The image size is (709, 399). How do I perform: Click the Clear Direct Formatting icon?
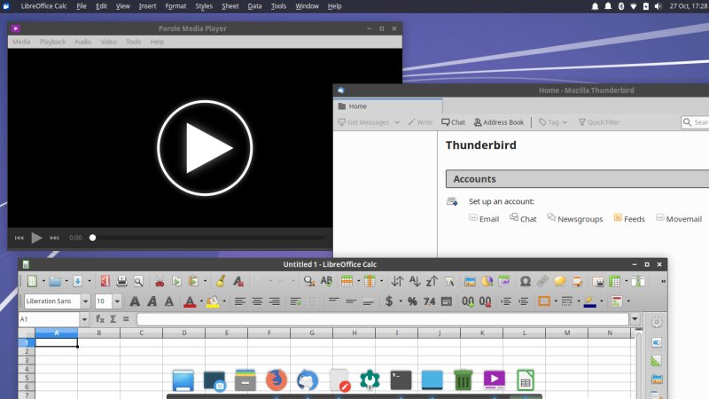click(x=238, y=281)
